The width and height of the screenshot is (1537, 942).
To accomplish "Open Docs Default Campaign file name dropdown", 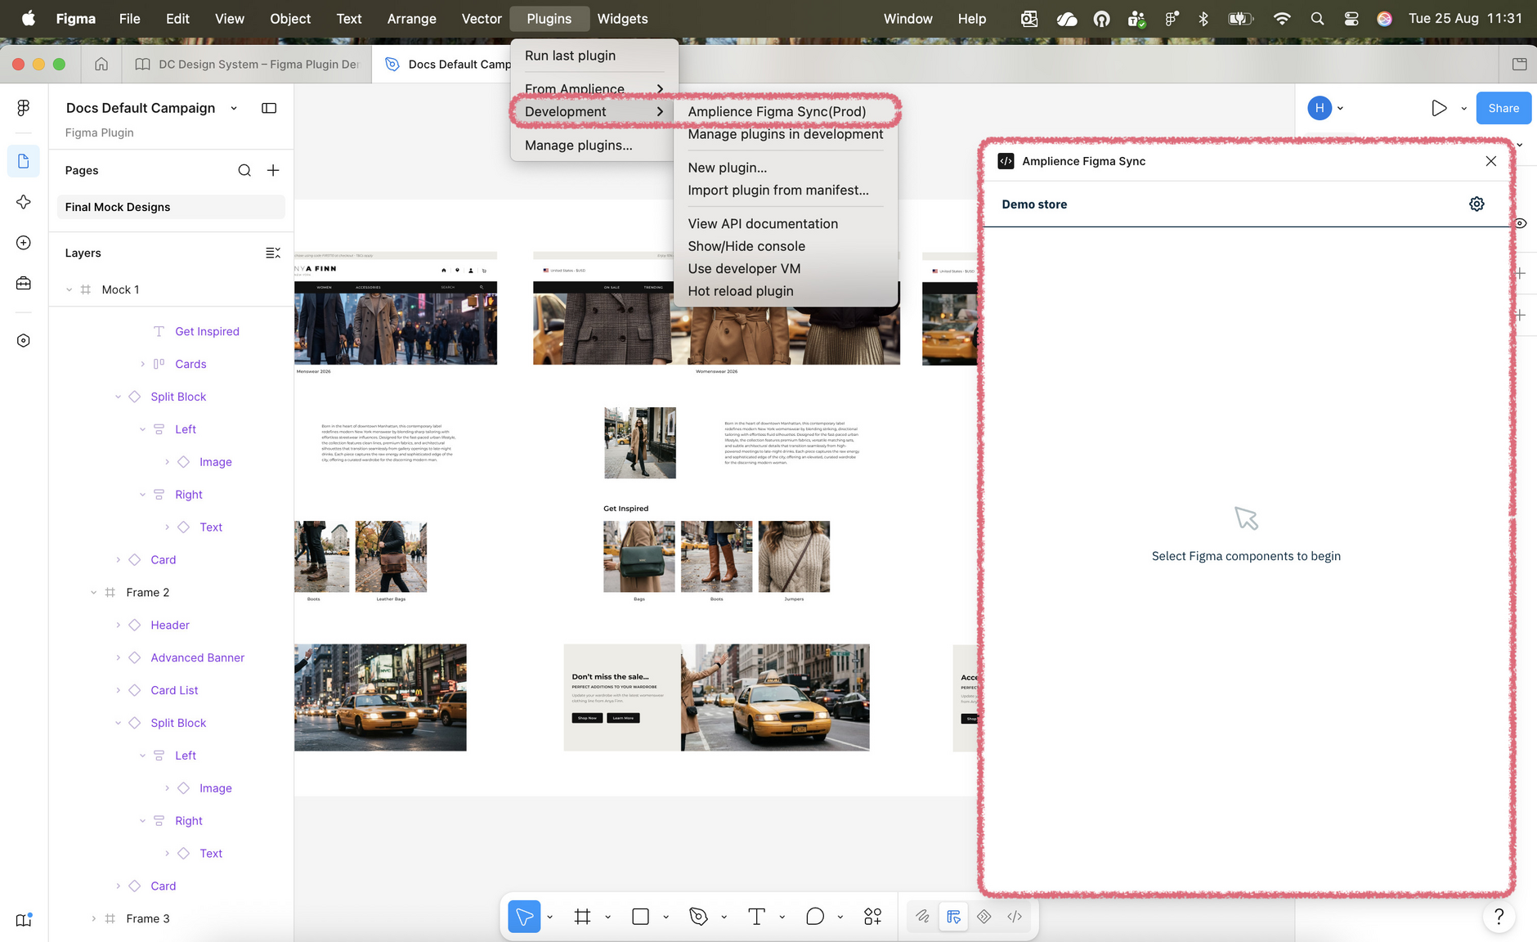I will coord(234,108).
